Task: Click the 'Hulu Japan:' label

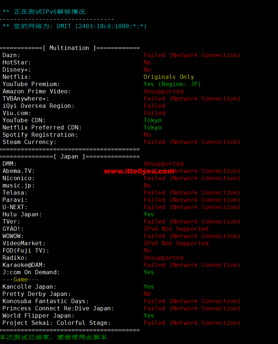Action: pyautogui.click(x=22, y=215)
